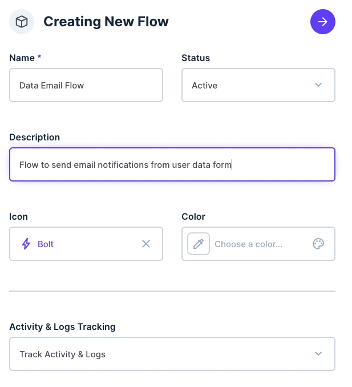Expand the Activity tracking chevron

coord(318,354)
